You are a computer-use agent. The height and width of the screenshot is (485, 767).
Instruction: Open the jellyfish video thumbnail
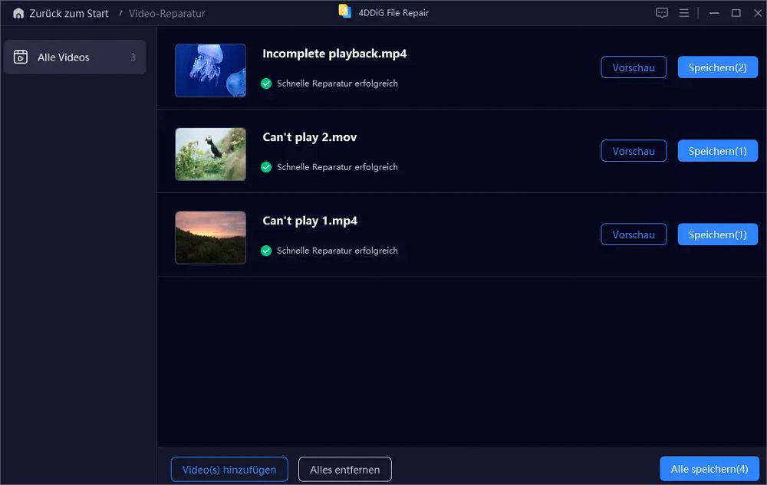210,70
